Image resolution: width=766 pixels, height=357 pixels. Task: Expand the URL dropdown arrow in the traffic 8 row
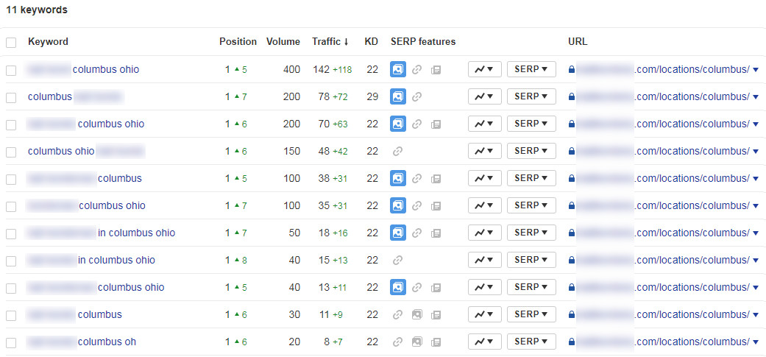[756, 342]
